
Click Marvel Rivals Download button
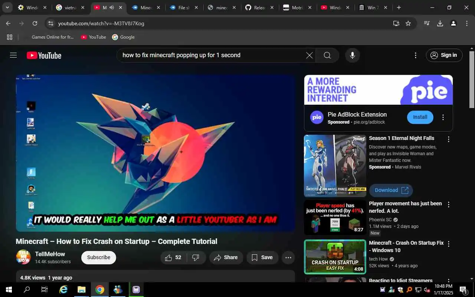coord(391,190)
